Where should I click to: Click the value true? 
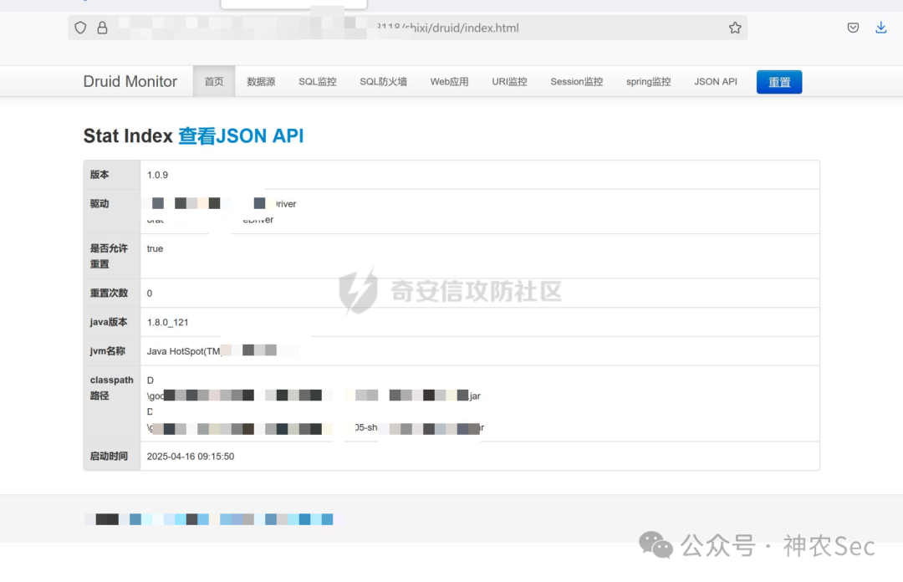point(155,248)
